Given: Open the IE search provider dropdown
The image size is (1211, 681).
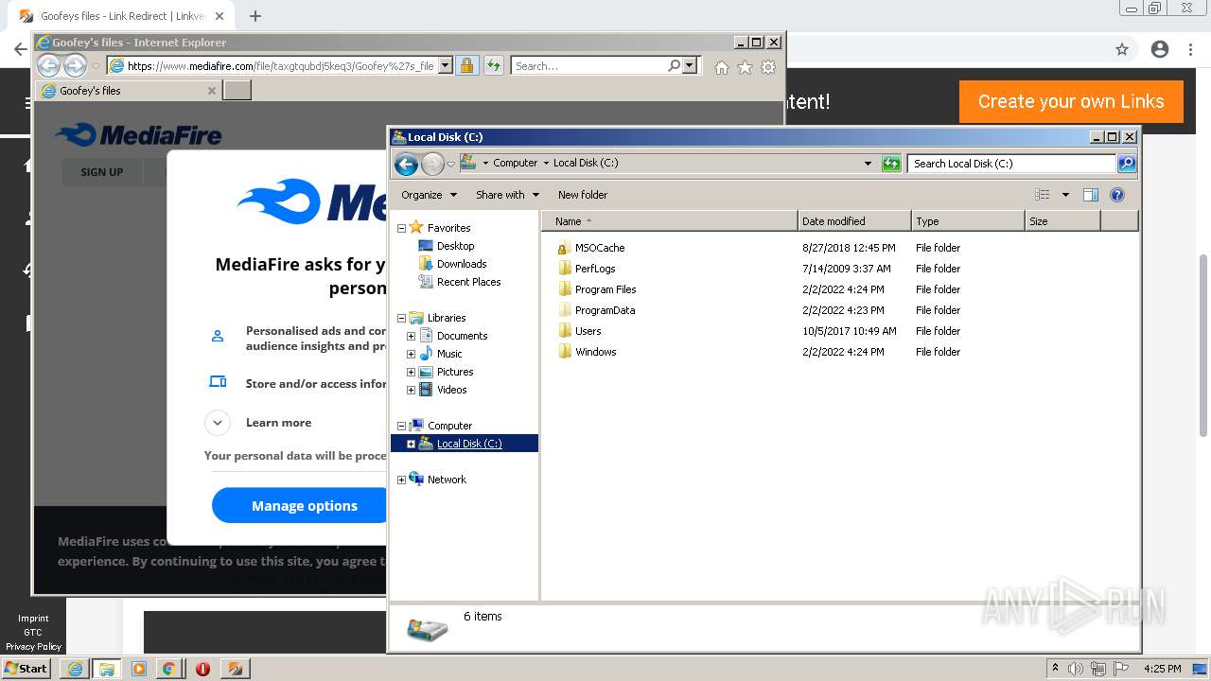Looking at the screenshot, I should coord(690,66).
